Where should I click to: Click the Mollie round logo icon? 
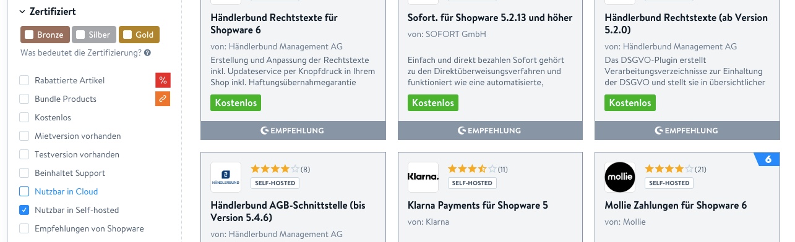click(620, 177)
